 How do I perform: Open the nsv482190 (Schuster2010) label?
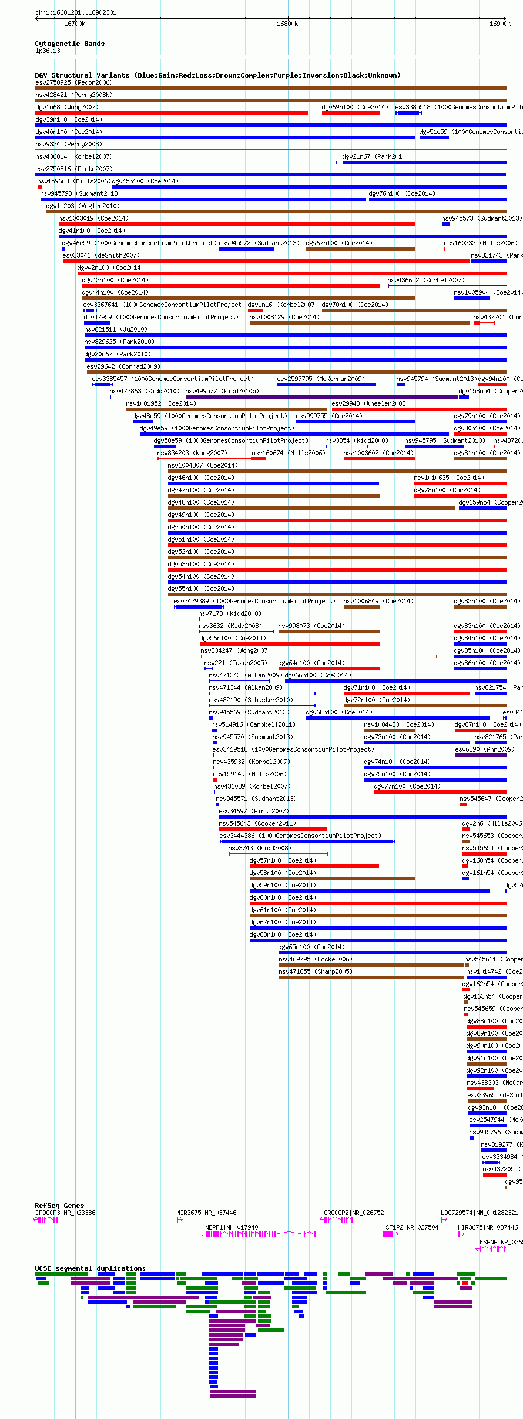click(251, 700)
